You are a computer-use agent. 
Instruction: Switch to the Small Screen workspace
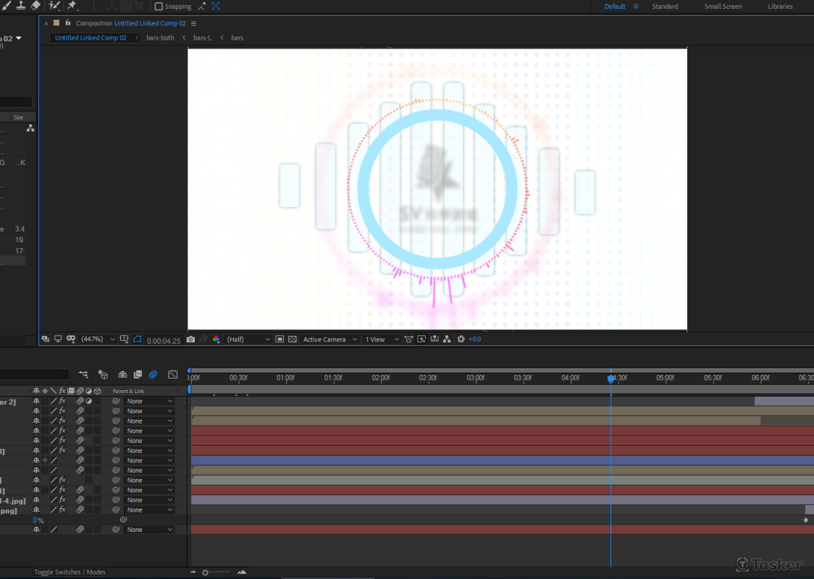coord(723,7)
